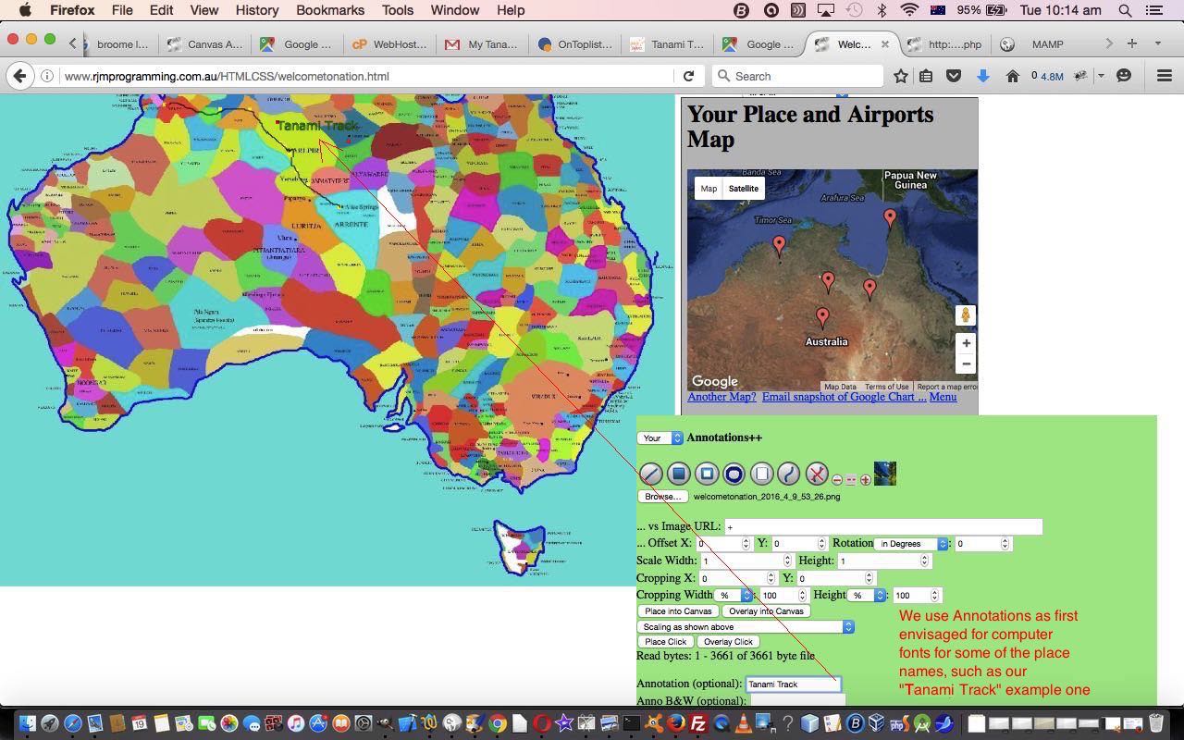1184x740 pixels.
Task: Open a new tab with plus button
Action: 1131,43
